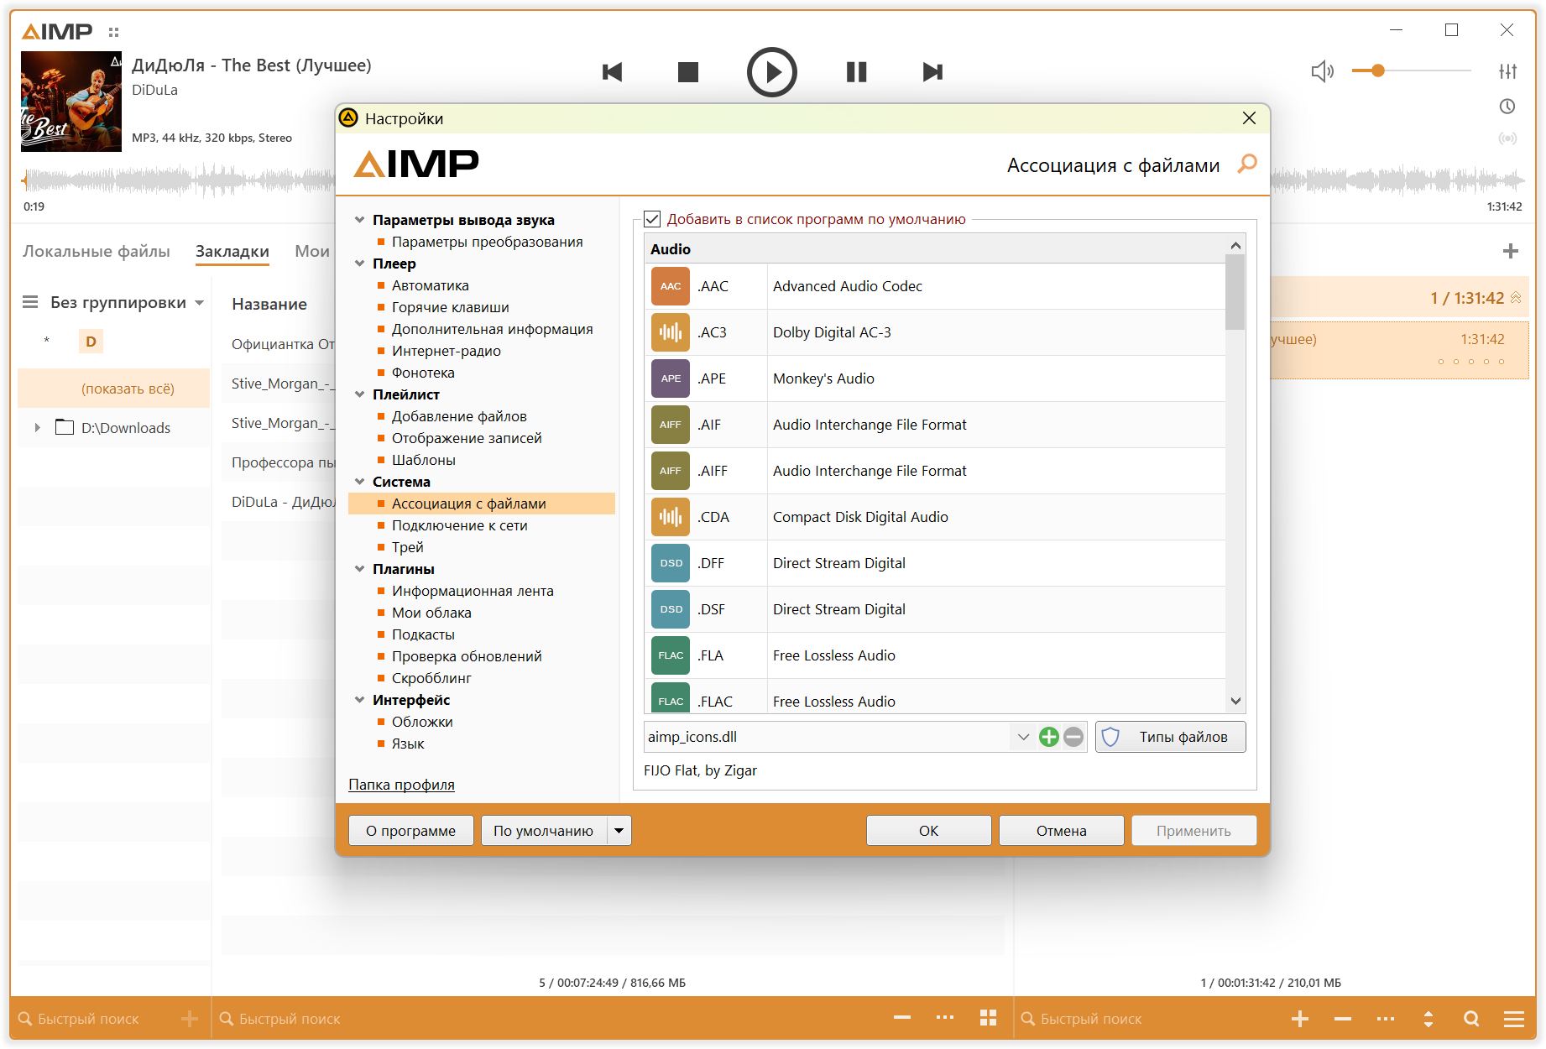Confirm settings with the OK button
The width and height of the screenshot is (1546, 1049).
coord(928,831)
